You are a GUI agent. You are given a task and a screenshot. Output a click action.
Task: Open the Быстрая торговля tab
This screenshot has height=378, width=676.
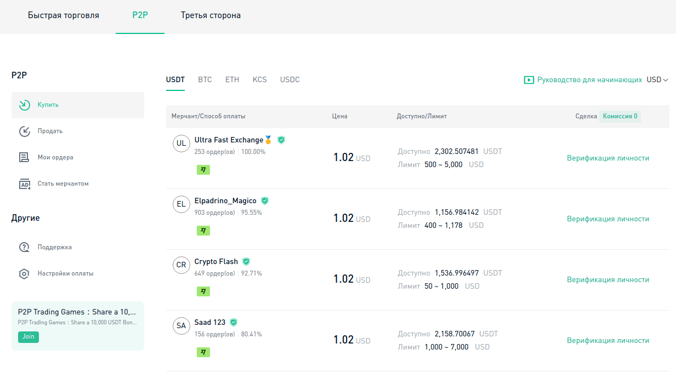click(64, 15)
